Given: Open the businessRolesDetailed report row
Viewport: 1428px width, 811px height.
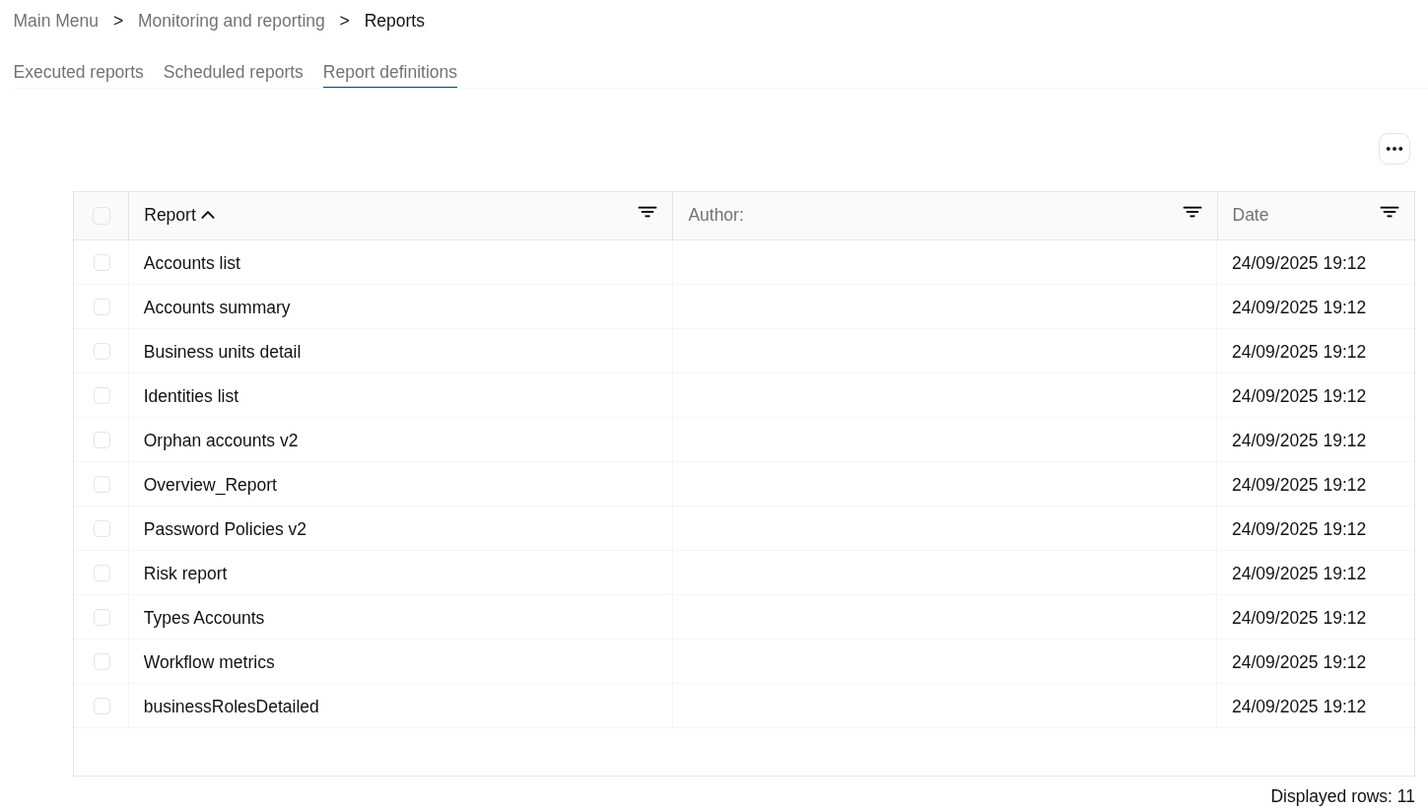Looking at the screenshot, I should [x=232, y=707].
